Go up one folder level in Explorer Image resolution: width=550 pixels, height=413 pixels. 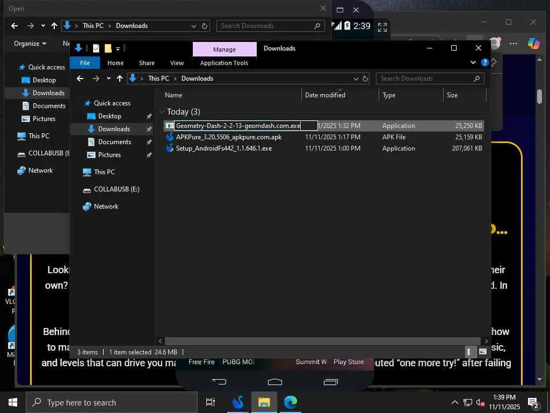coord(120,79)
